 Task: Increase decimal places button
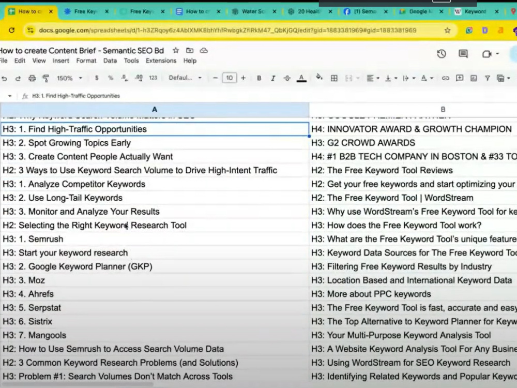(x=139, y=78)
